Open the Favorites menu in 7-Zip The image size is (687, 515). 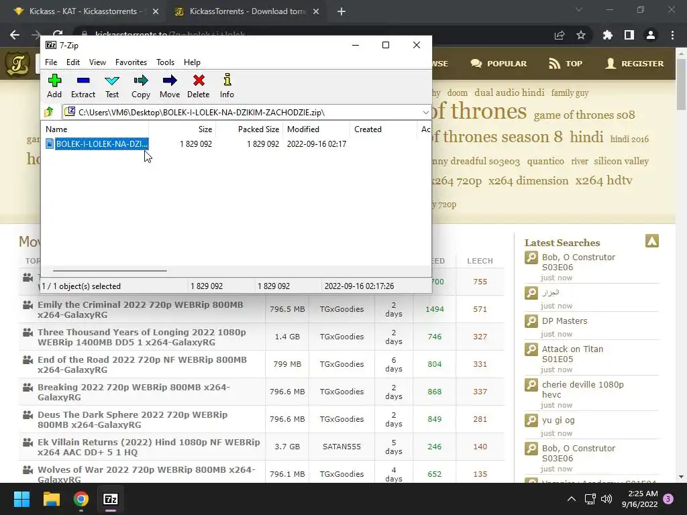[x=131, y=62]
